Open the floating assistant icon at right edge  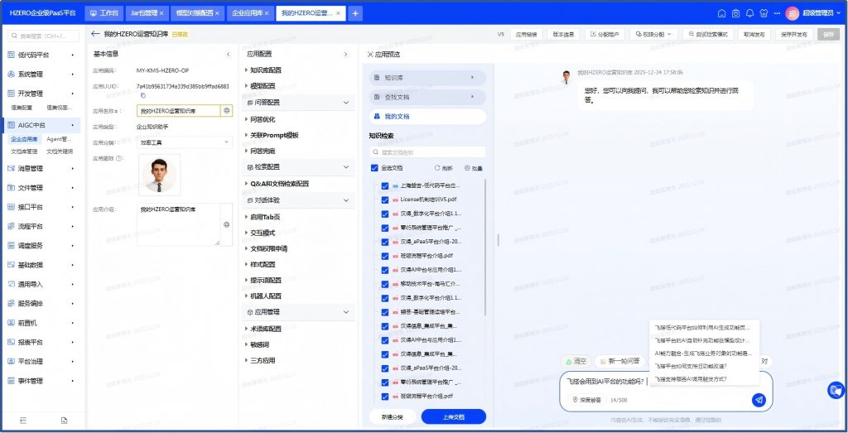pos(836,389)
